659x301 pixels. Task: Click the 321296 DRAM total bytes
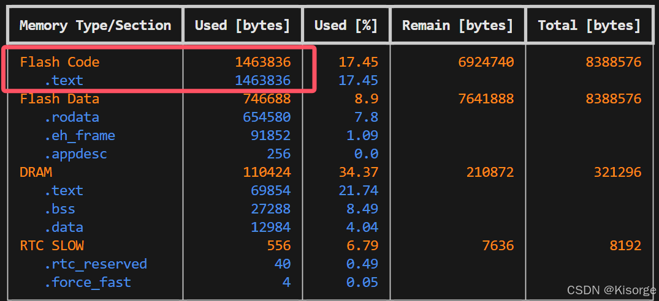[x=618, y=172]
